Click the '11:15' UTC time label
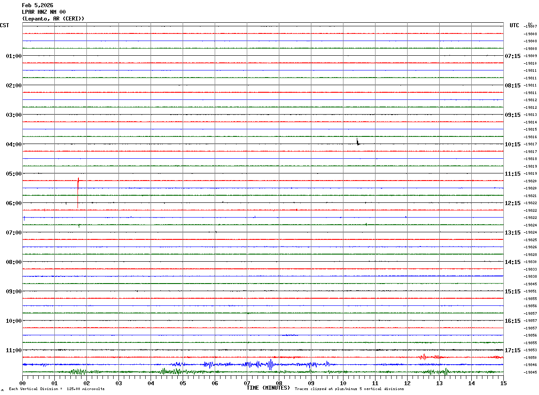Viewport: 539px width, 395px height. [513, 174]
